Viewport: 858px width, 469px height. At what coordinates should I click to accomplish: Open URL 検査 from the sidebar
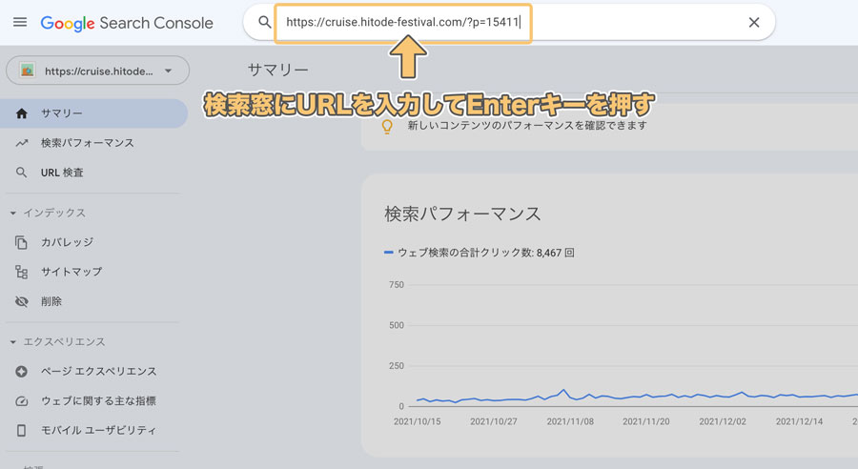[62, 173]
